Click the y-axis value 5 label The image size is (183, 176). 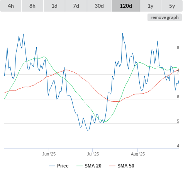point(178,121)
